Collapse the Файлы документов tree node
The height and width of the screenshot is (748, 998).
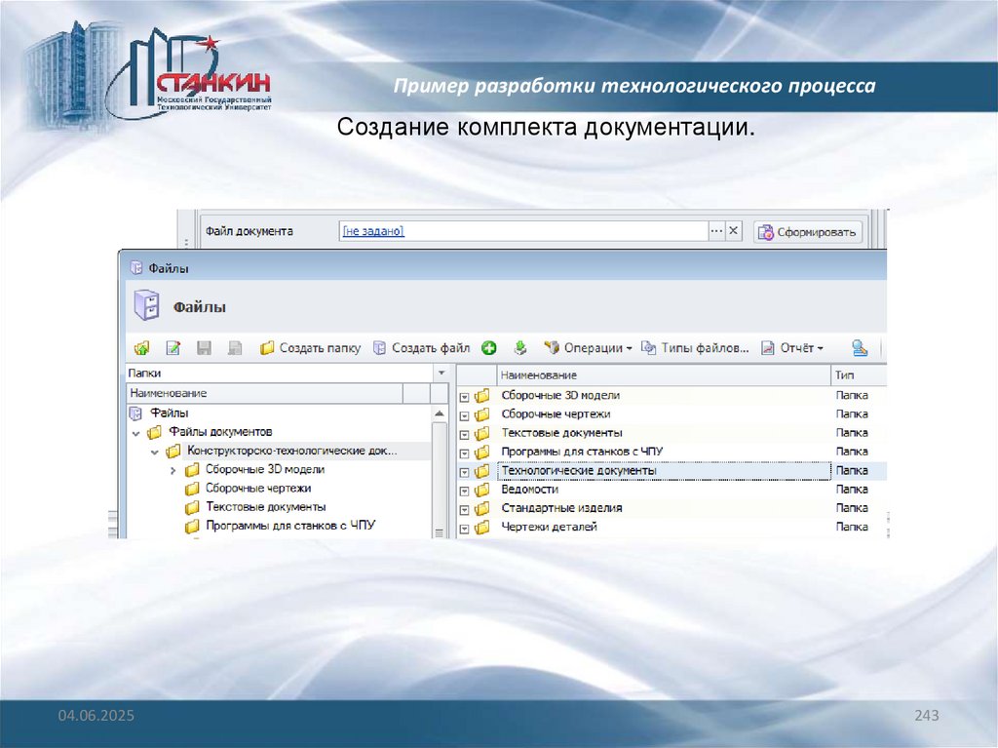(x=135, y=432)
